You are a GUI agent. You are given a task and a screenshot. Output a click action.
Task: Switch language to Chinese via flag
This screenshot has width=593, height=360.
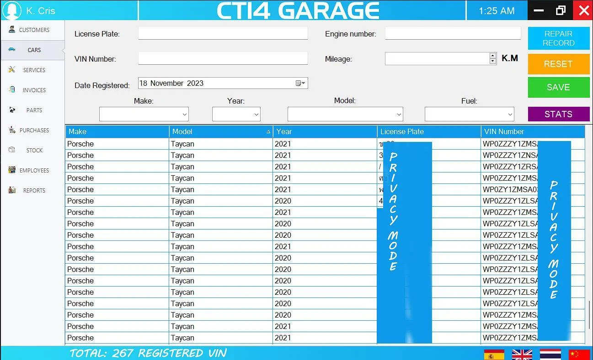click(x=579, y=355)
